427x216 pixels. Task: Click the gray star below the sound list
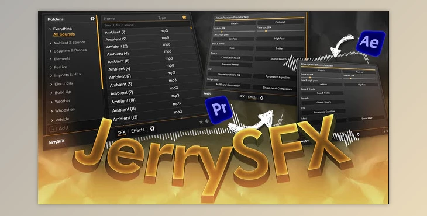(201, 122)
